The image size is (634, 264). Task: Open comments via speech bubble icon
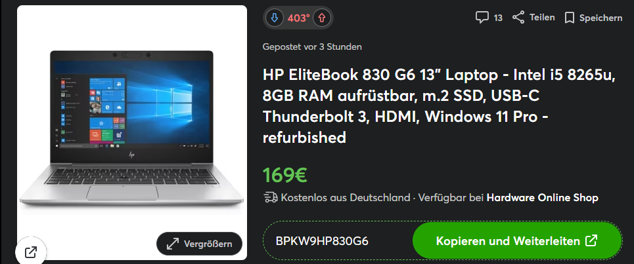[x=482, y=18]
